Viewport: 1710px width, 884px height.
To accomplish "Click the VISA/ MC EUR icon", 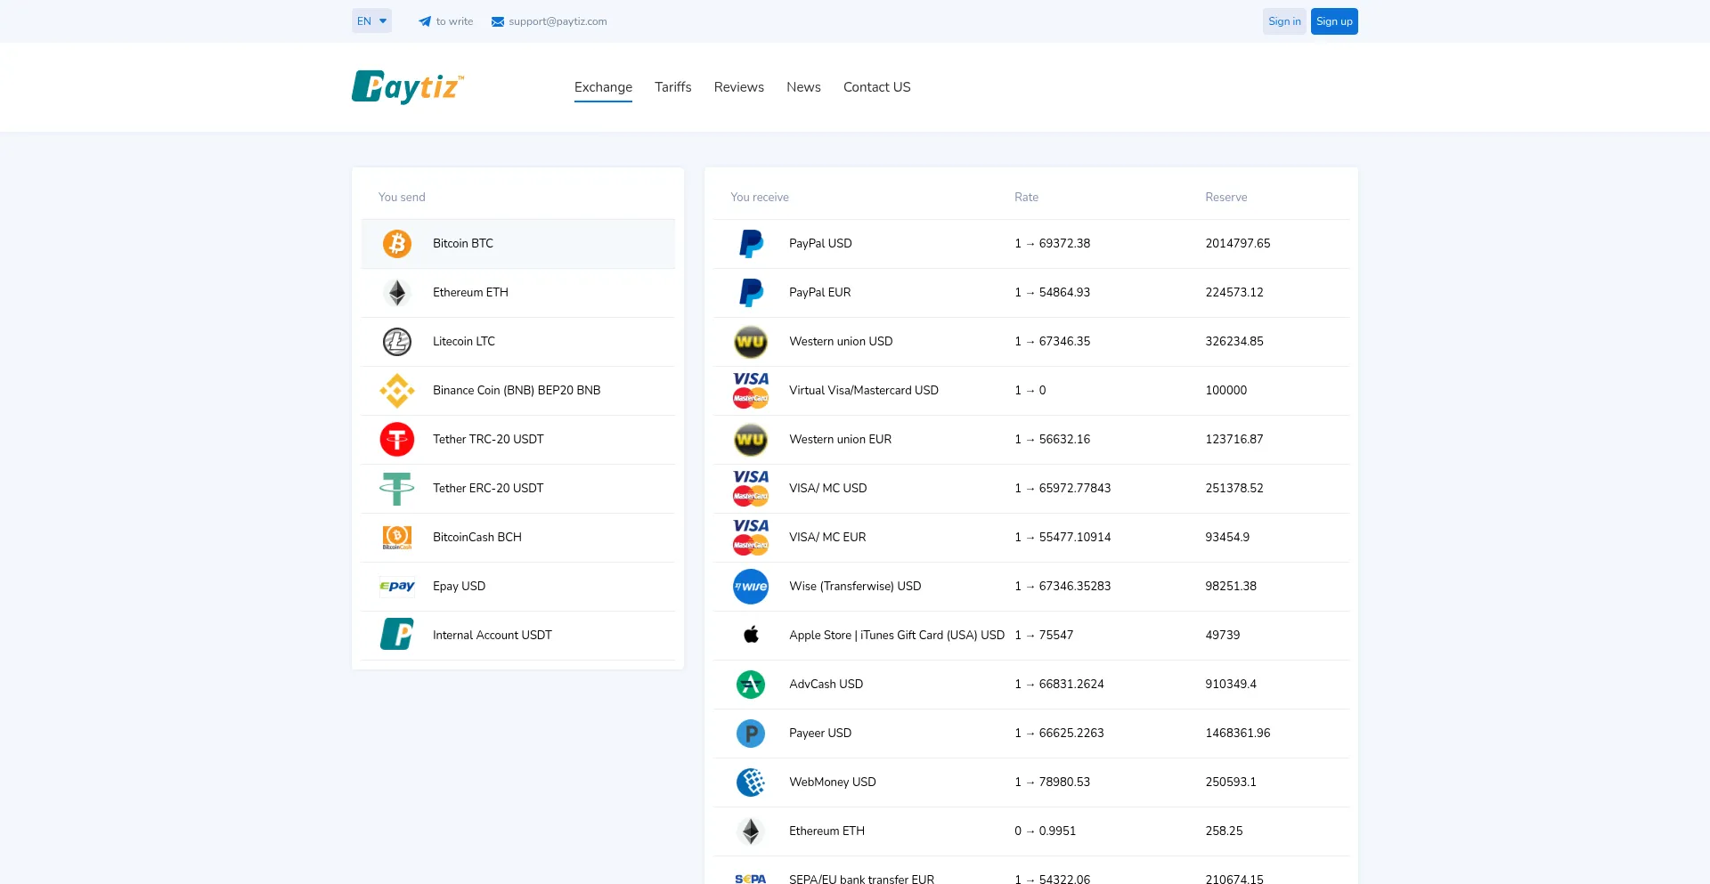I will coord(751,538).
